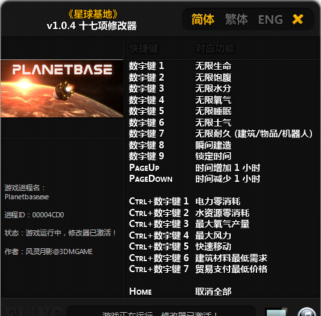Click the 快速移动 option
This screenshot has height=316, width=321.
tap(213, 246)
